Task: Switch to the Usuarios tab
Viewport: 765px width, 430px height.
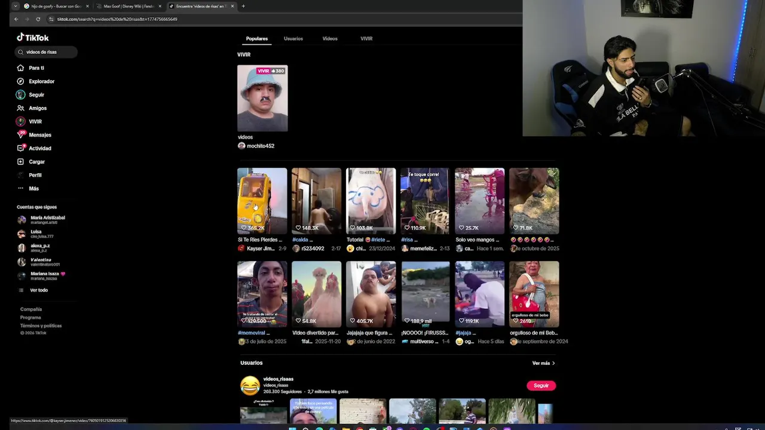Action: (293, 39)
